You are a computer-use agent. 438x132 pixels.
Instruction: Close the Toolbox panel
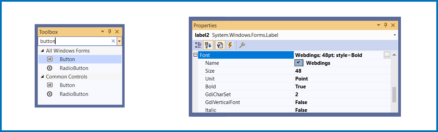(x=117, y=32)
